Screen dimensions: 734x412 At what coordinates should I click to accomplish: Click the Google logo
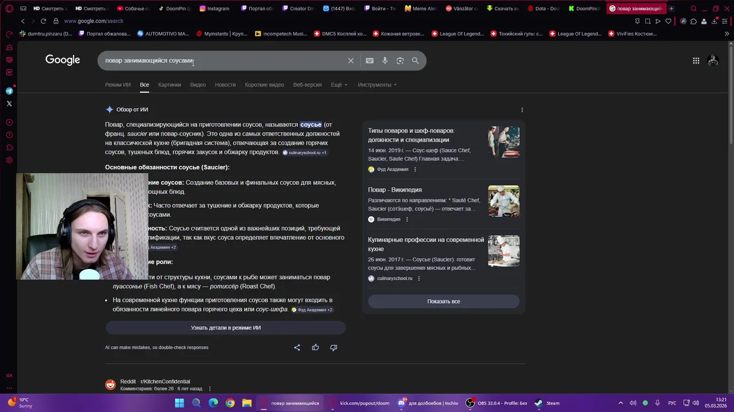tap(63, 60)
